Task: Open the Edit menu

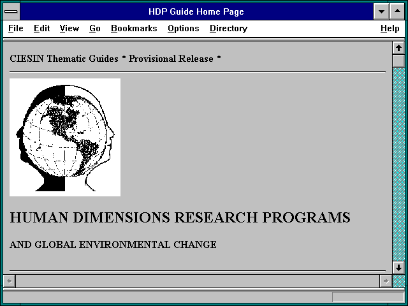Action: pos(41,28)
